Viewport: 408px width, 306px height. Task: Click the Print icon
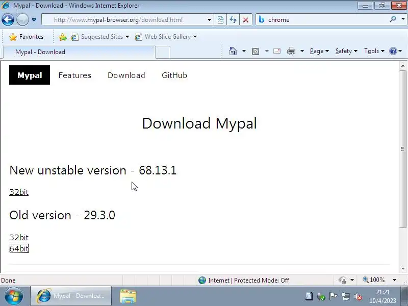291,51
